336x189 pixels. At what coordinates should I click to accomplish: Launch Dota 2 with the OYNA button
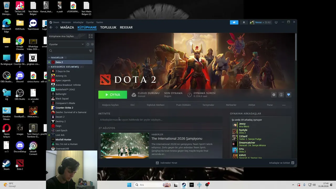[113, 95]
